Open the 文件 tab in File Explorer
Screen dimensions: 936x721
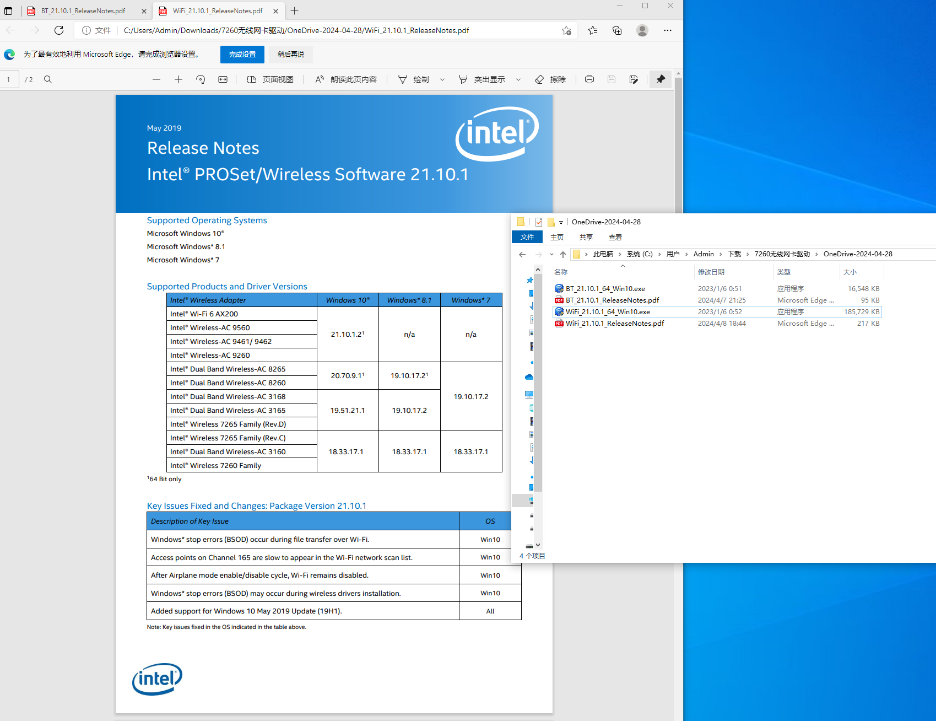click(x=527, y=237)
